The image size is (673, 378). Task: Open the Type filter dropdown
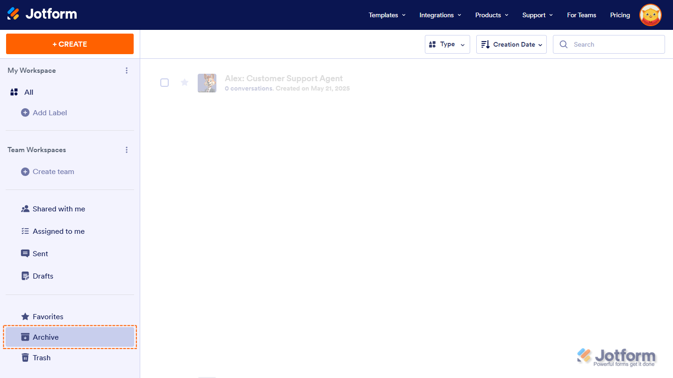(447, 44)
